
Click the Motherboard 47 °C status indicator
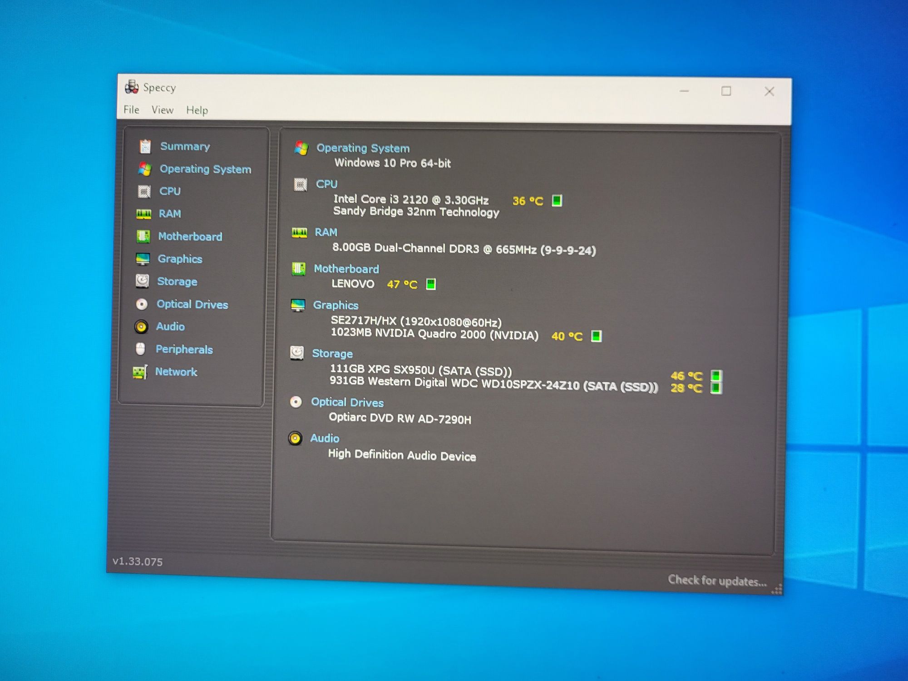click(x=431, y=284)
